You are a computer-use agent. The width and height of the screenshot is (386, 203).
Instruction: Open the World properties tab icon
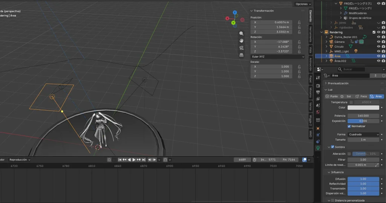click(318, 112)
